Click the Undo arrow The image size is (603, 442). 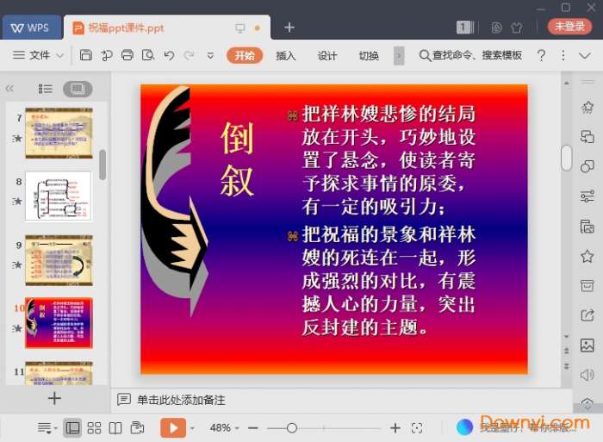coord(169,55)
